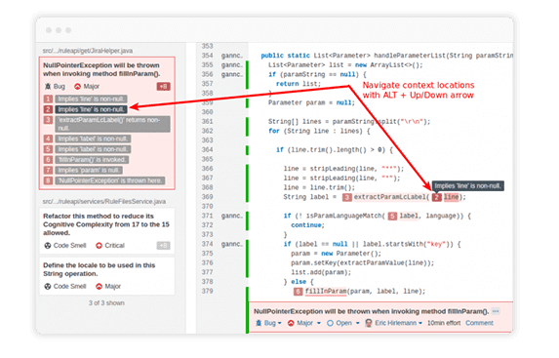The height and width of the screenshot is (358, 559).
Task: Click underlined fillInParam call on line 379
Action: (x=326, y=292)
